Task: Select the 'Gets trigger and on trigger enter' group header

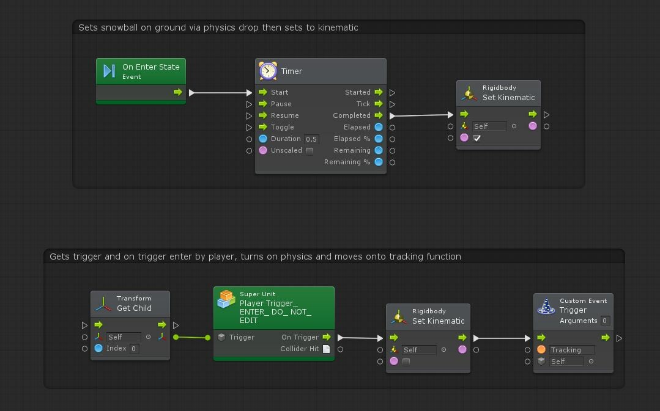Action: [x=334, y=256]
